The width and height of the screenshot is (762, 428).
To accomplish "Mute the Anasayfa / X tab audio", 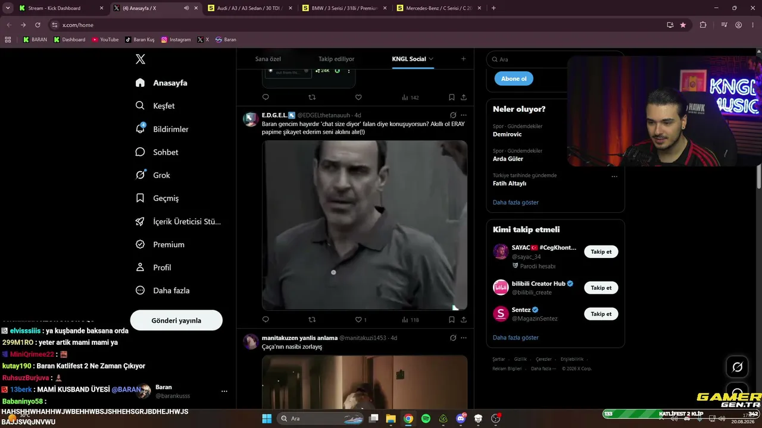I will [186, 8].
